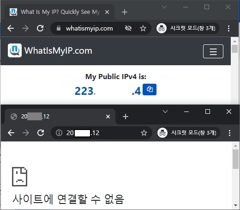Open a new tab in whatismyip.com window

coord(125,12)
